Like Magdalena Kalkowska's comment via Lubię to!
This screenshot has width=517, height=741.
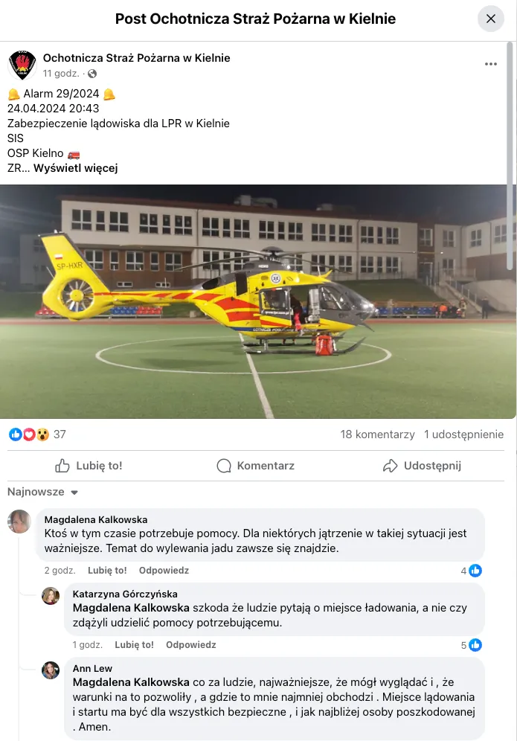(107, 571)
